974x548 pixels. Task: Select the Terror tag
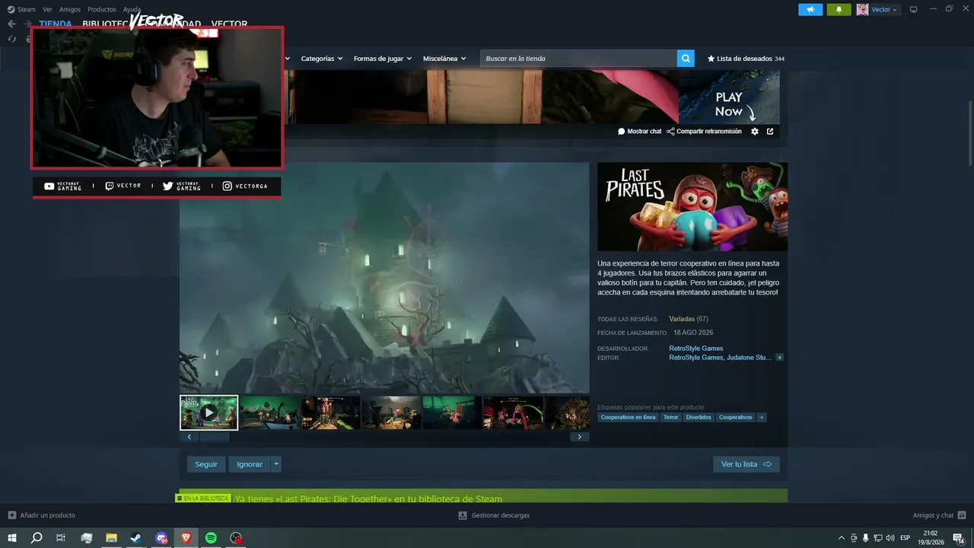coord(670,417)
